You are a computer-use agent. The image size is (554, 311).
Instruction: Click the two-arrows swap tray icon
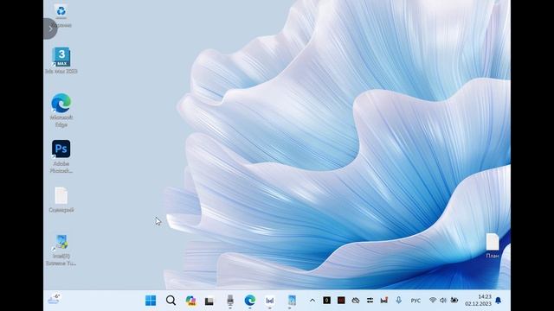(370, 301)
